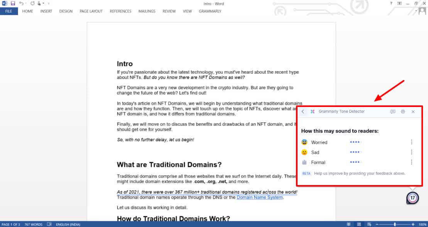Screen dimensions: 428x227
Task: Open the FILE backstage menu
Action: click(8, 11)
